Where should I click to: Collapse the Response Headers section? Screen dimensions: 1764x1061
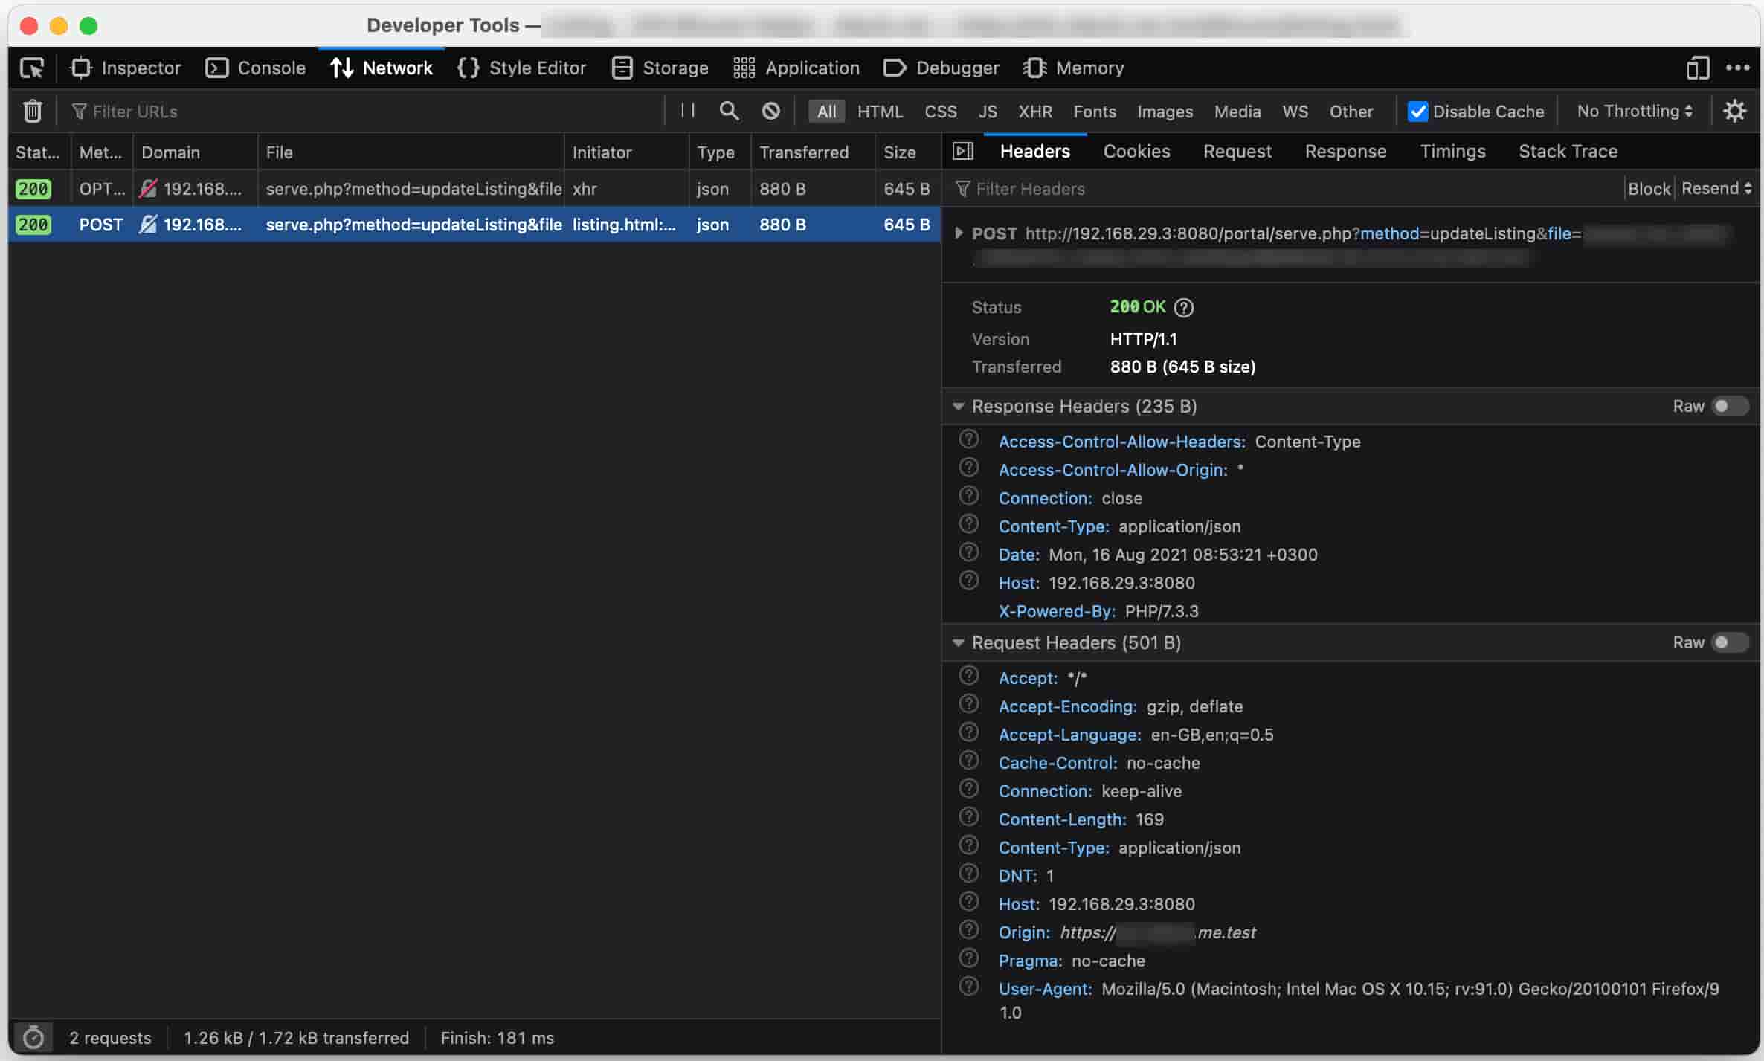(958, 407)
